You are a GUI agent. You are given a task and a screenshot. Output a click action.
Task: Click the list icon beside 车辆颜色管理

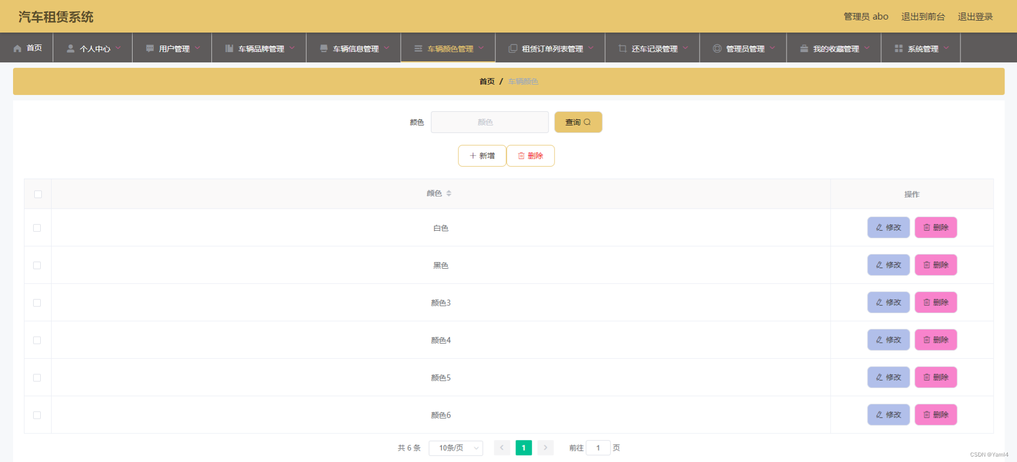click(x=419, y=48)
